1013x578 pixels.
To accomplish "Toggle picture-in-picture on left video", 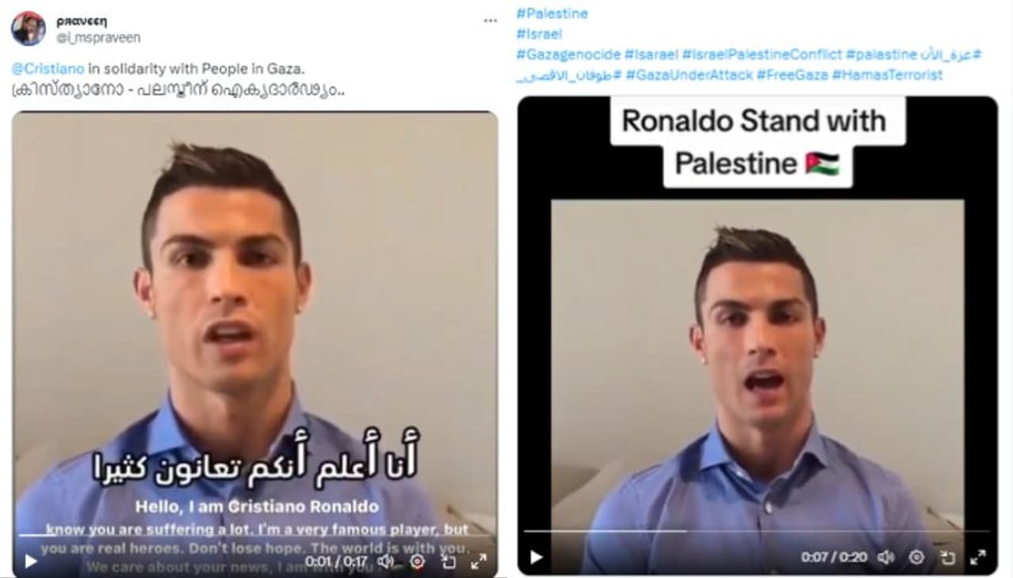I will (449, 561).
